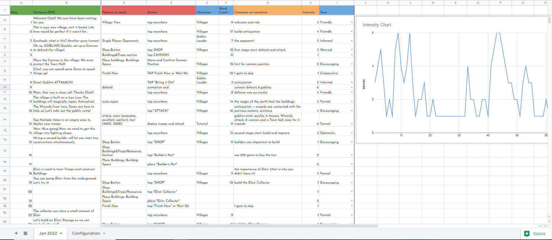This screenshot has width=552, height=240.
Task: Select row 10 header
Action: 5,87
